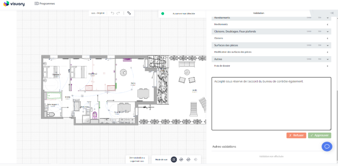338x166 pixels.
Task: Collapse the Revêtements section chevron
Action: click(328, 18)
